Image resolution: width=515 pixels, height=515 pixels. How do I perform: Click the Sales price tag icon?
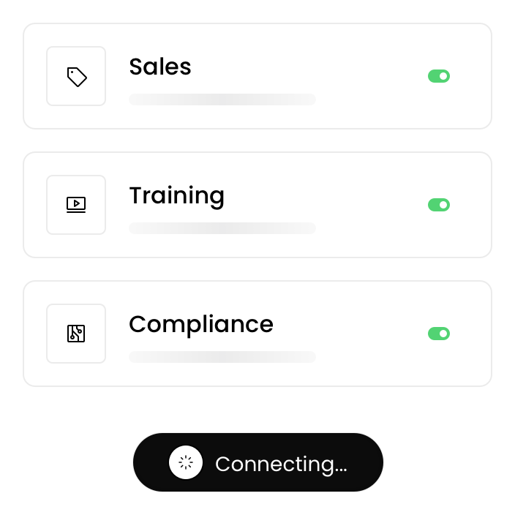click(x=76, y=76)
